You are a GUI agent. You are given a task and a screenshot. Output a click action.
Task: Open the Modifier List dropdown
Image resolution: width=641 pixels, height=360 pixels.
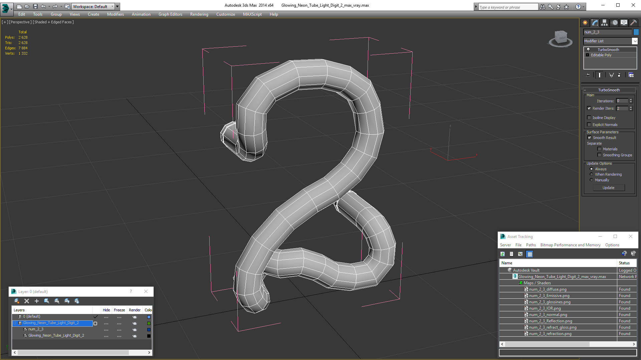click(x=635, y=41)
